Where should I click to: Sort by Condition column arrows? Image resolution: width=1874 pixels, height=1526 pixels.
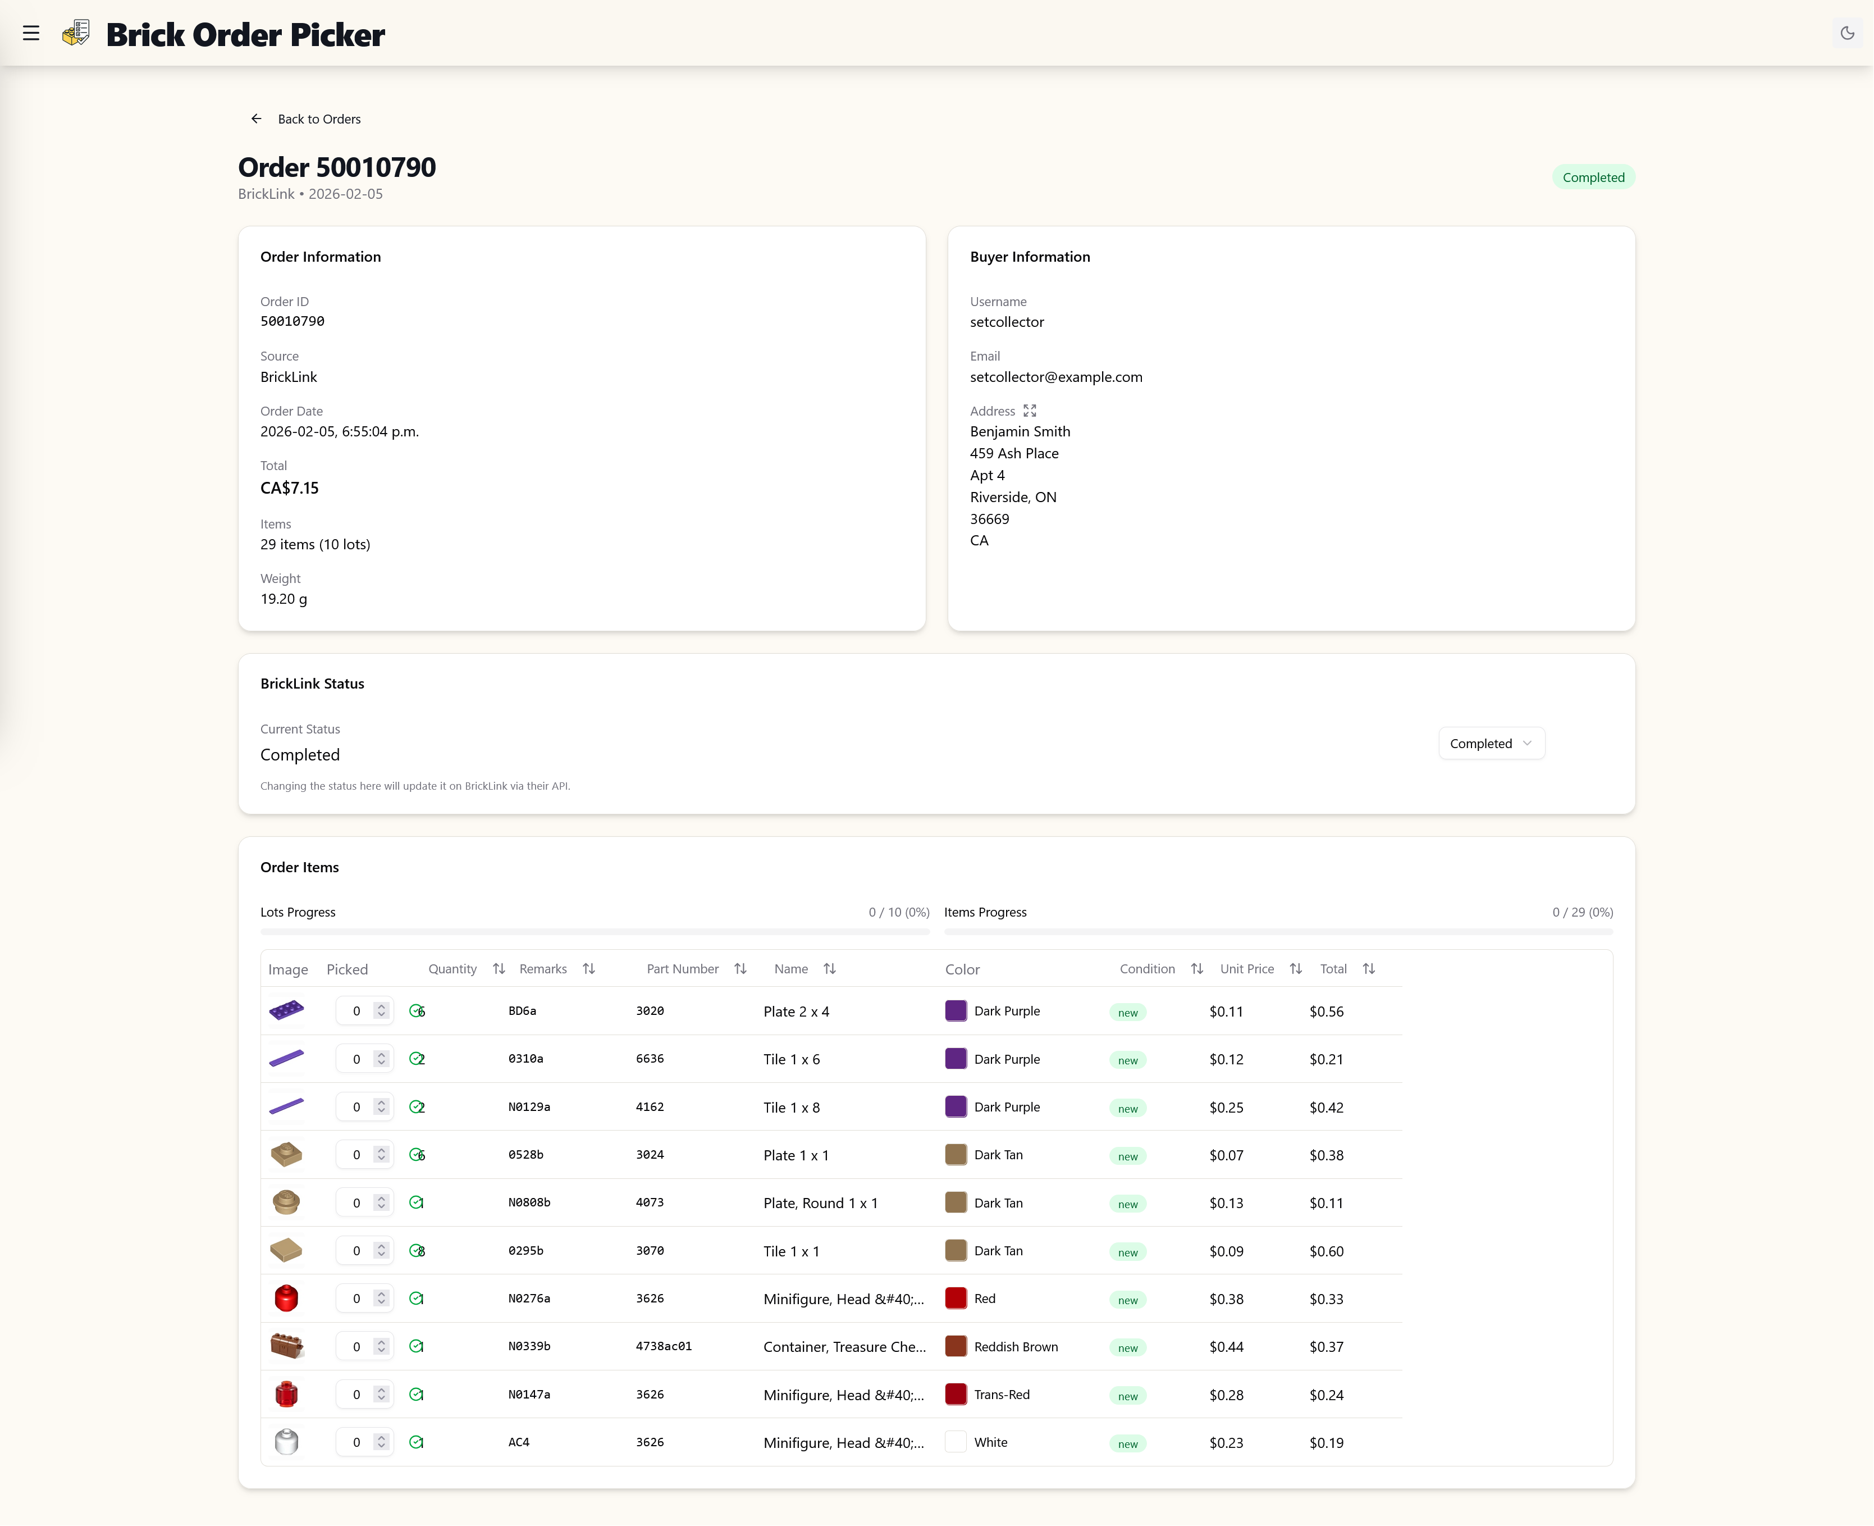[x=1196, y=969]
